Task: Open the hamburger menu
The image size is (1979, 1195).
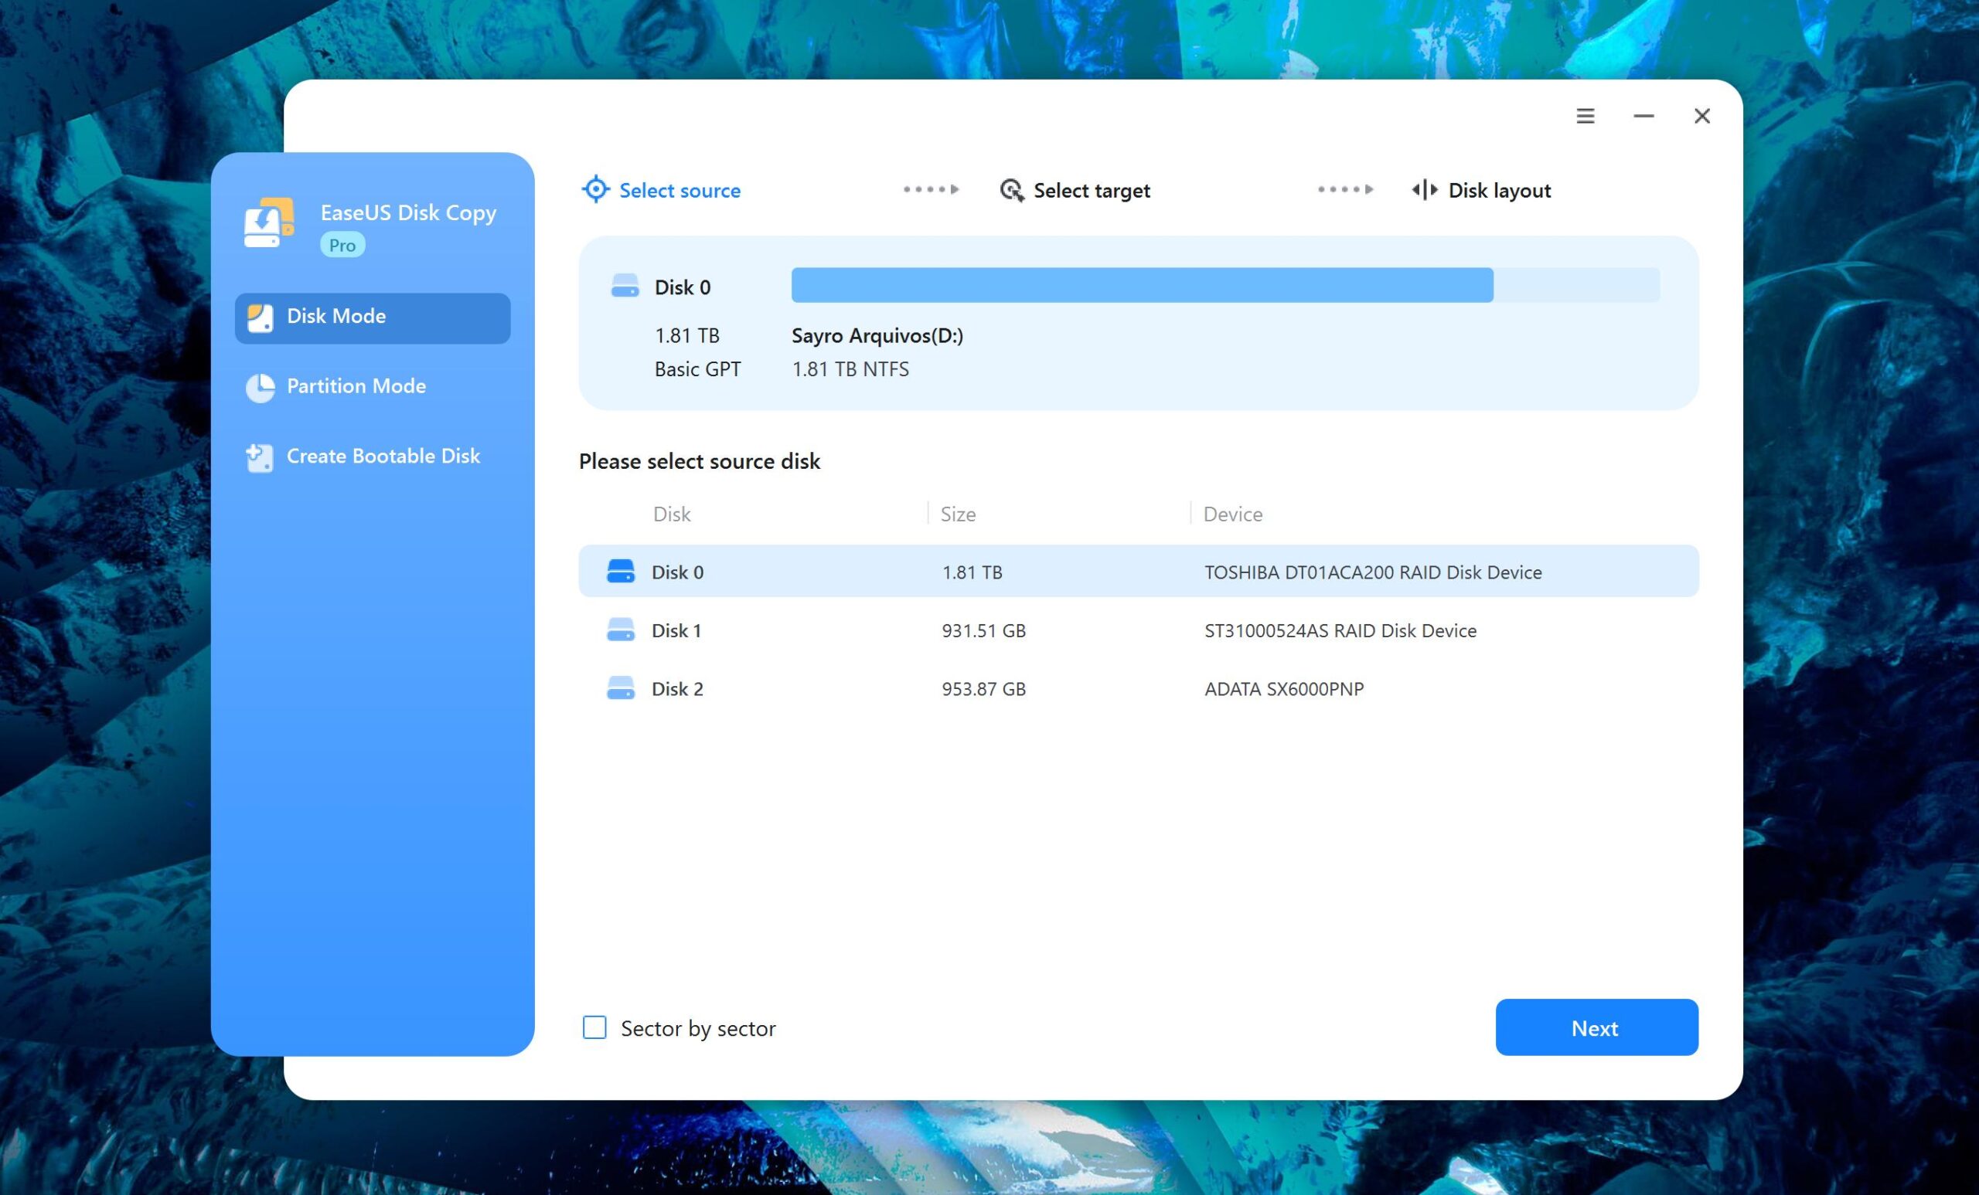Action: coord(1585,117)
